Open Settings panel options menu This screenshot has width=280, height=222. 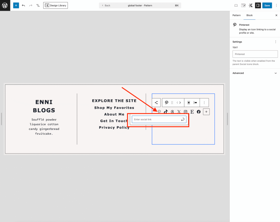pyautogui.click(x=275, y=42)
